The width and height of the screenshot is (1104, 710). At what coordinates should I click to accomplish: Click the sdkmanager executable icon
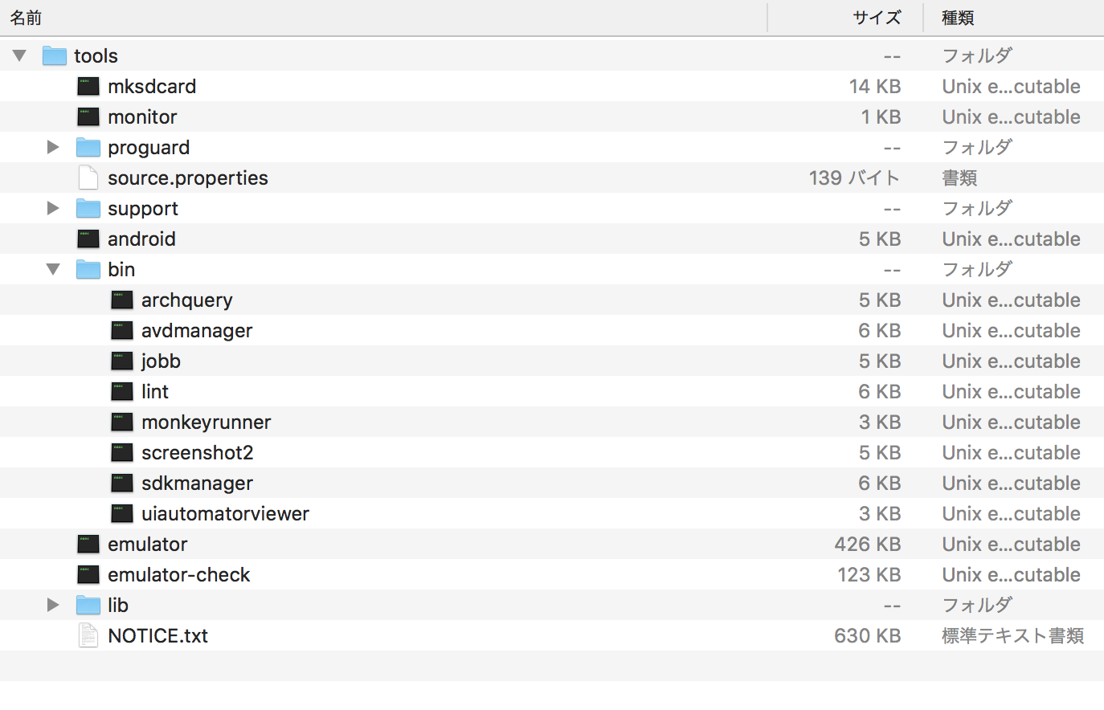click(x=122, y=483)
